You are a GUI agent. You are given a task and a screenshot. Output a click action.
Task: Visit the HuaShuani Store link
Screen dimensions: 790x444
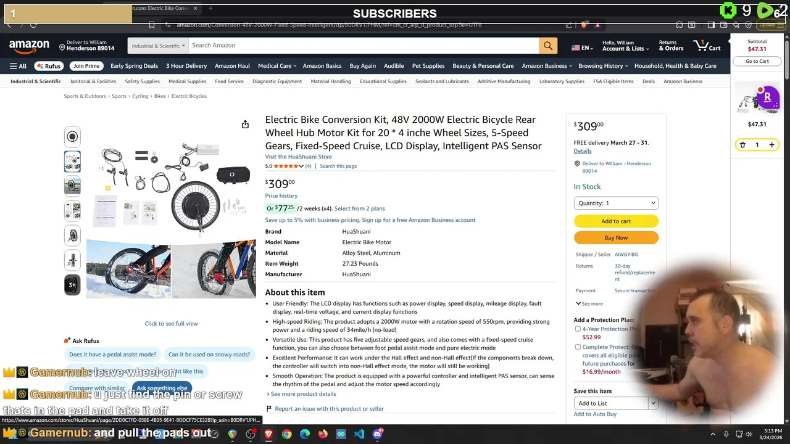(x=298, y=157)
